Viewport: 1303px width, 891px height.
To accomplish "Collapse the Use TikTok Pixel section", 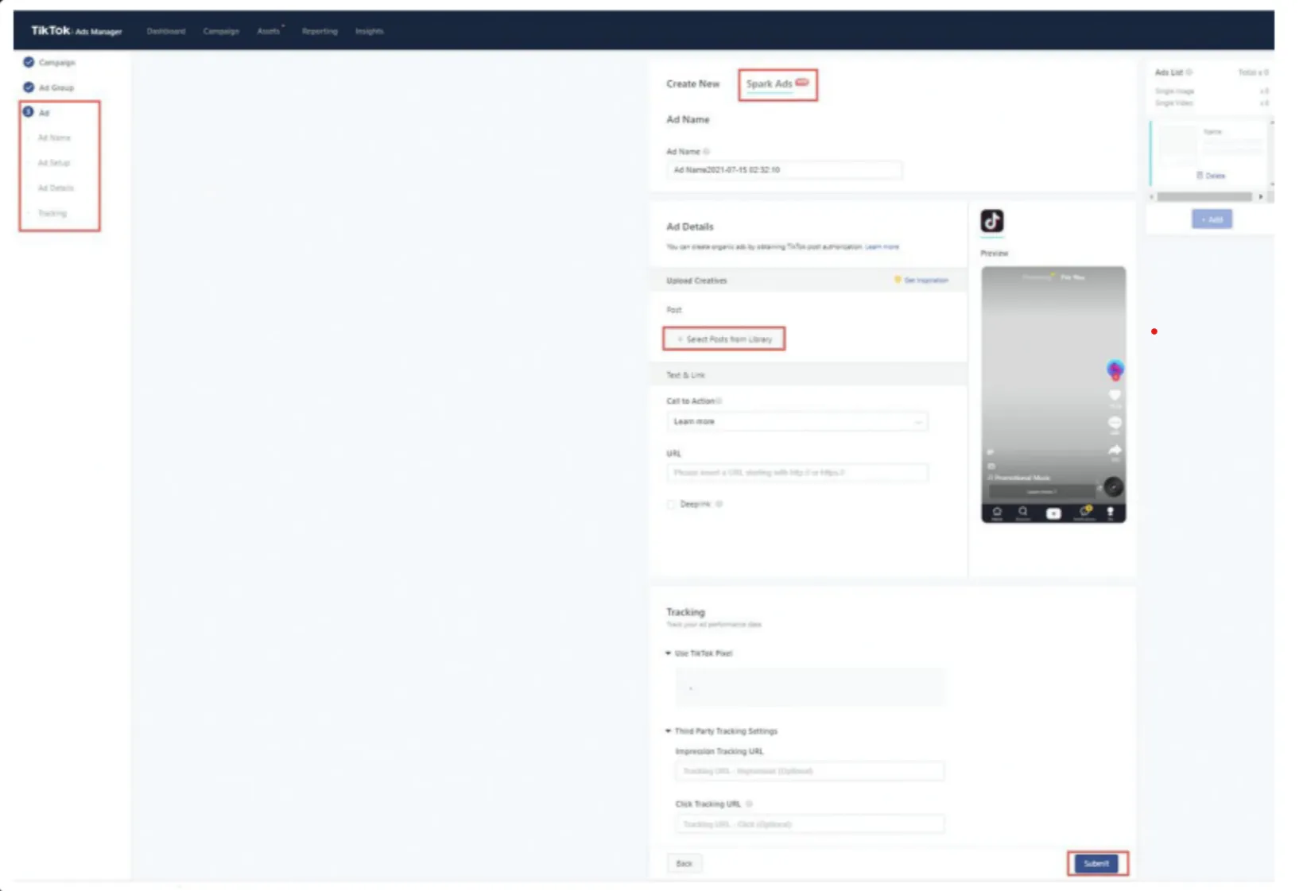I will (x=668, y=653).
